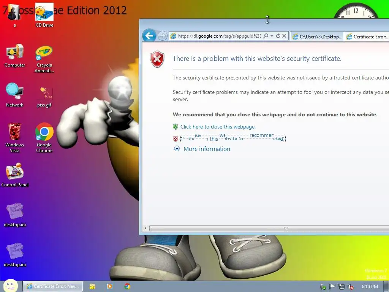The image size is (389, 292).
Task: Select the lower desktop.ini file icon
Action: point(15,254)
